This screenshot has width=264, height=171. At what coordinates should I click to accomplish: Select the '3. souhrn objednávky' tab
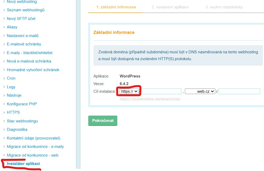tap(224, 7)
